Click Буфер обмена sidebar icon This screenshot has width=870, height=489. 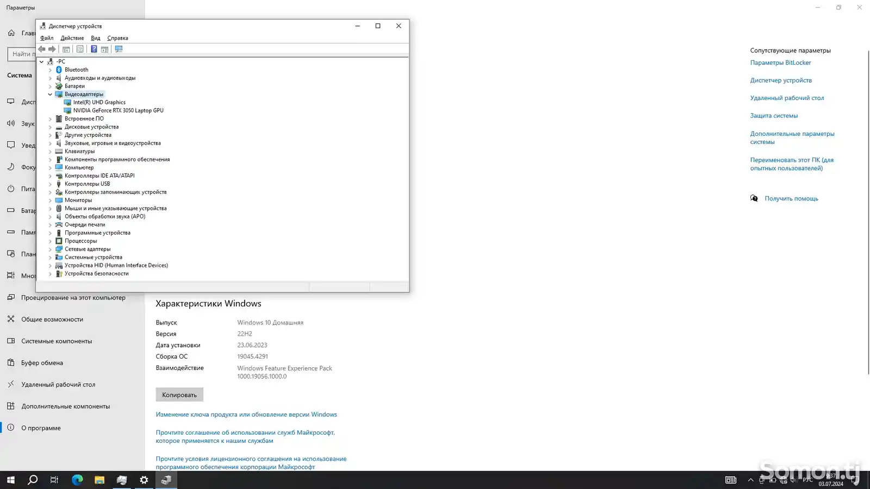[11, 362]
